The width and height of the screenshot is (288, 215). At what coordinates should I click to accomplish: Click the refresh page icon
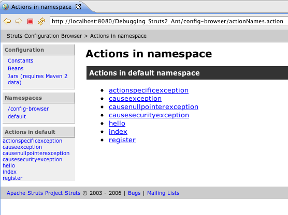point(41,21)
